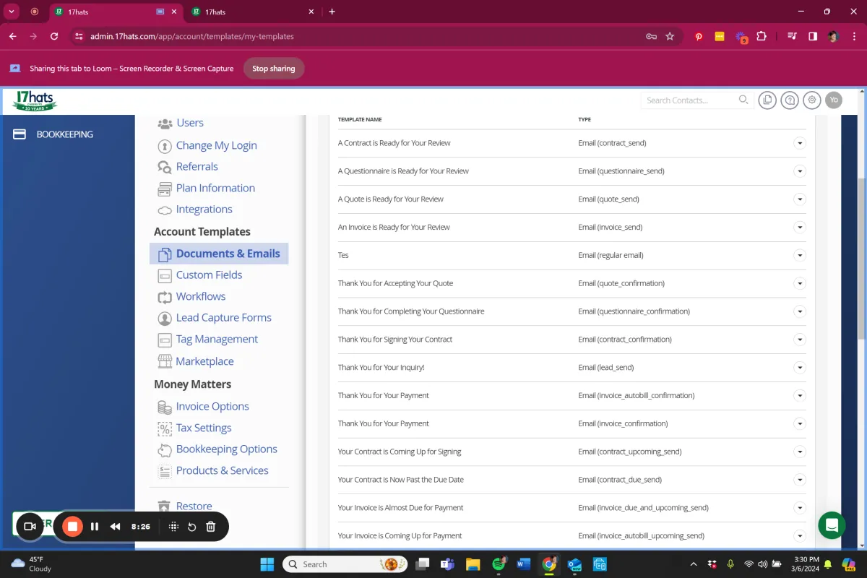Select Workflows in the sidebar

(200, 296)
